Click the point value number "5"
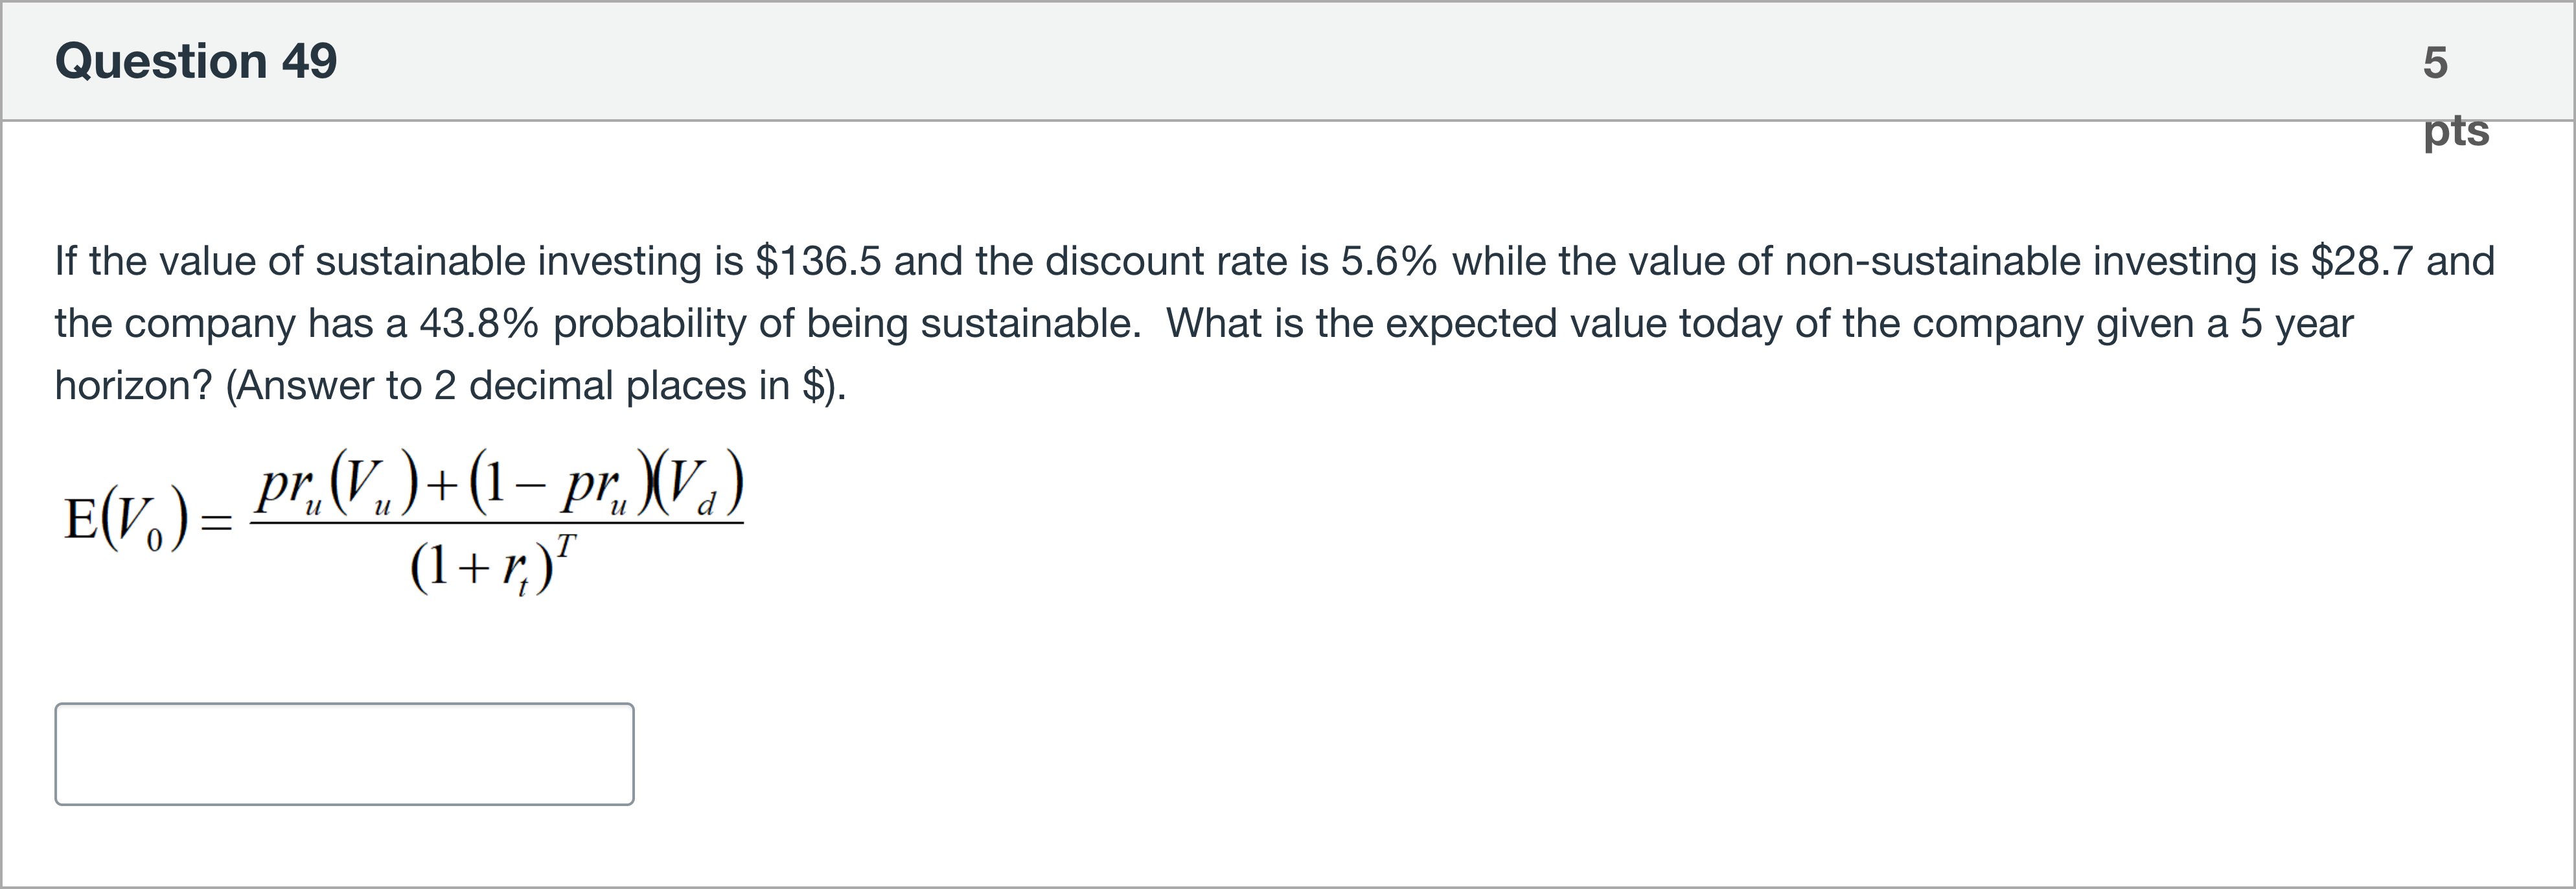The image size is (2576, 889). 2435,63
